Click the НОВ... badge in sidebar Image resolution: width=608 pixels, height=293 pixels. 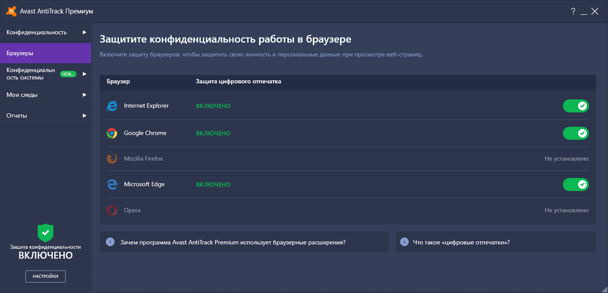68,74
